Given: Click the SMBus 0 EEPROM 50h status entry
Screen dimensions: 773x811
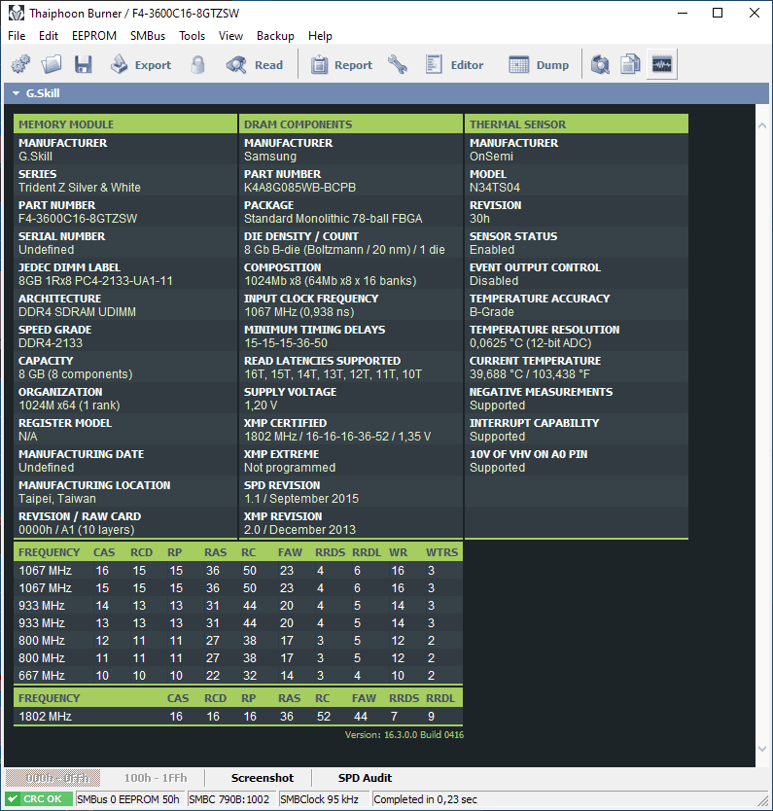Looking at the screenshot, I should point(128,799).
